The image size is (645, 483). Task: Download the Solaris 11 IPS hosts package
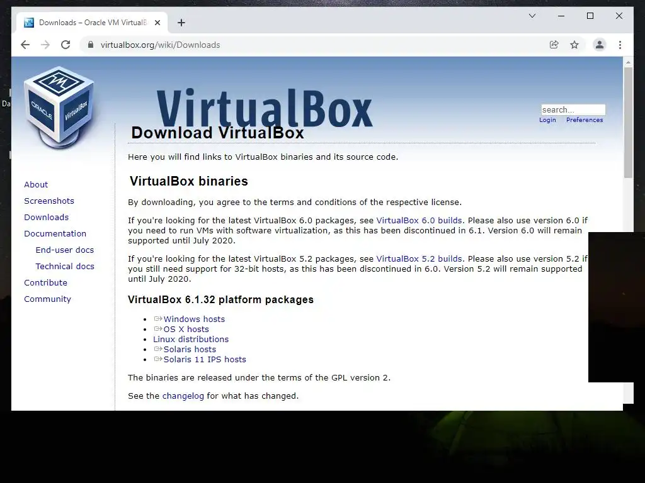[205, 359]
